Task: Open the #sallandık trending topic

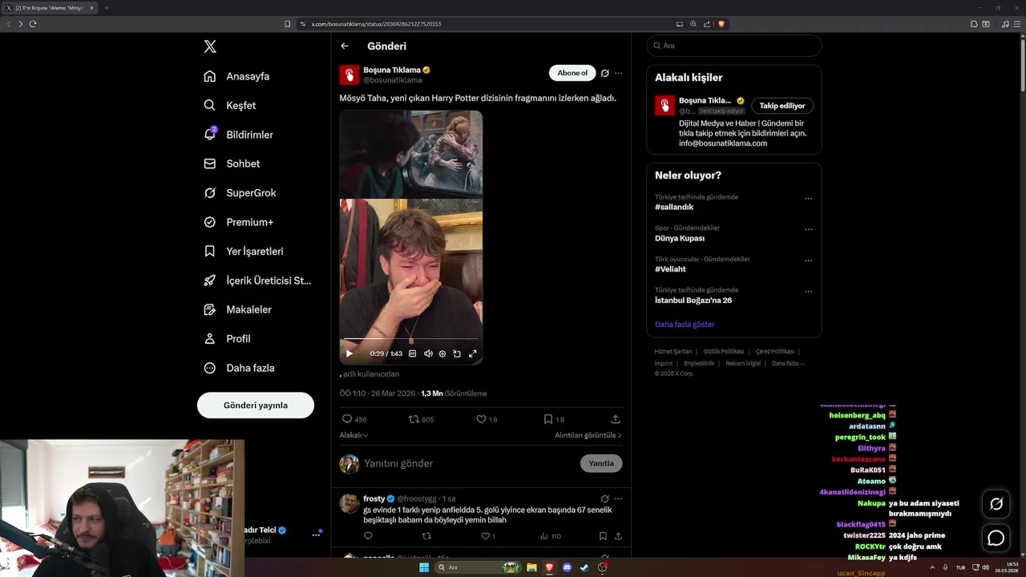Action: (x=674, y=207)
